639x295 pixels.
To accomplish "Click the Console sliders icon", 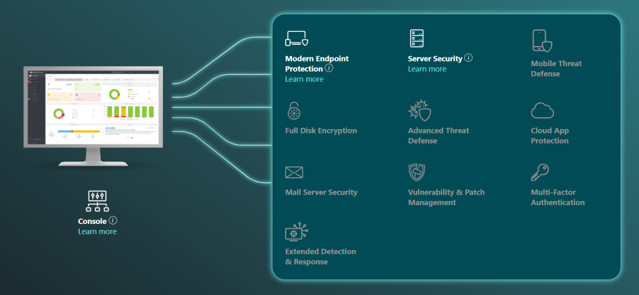I will [x=97, y=201].
